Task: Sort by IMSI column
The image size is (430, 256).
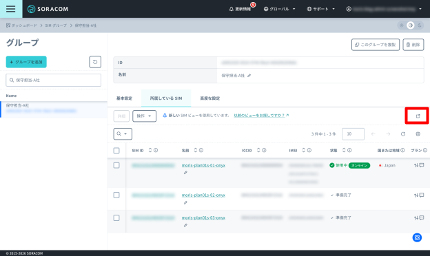Action: [304, 150]
